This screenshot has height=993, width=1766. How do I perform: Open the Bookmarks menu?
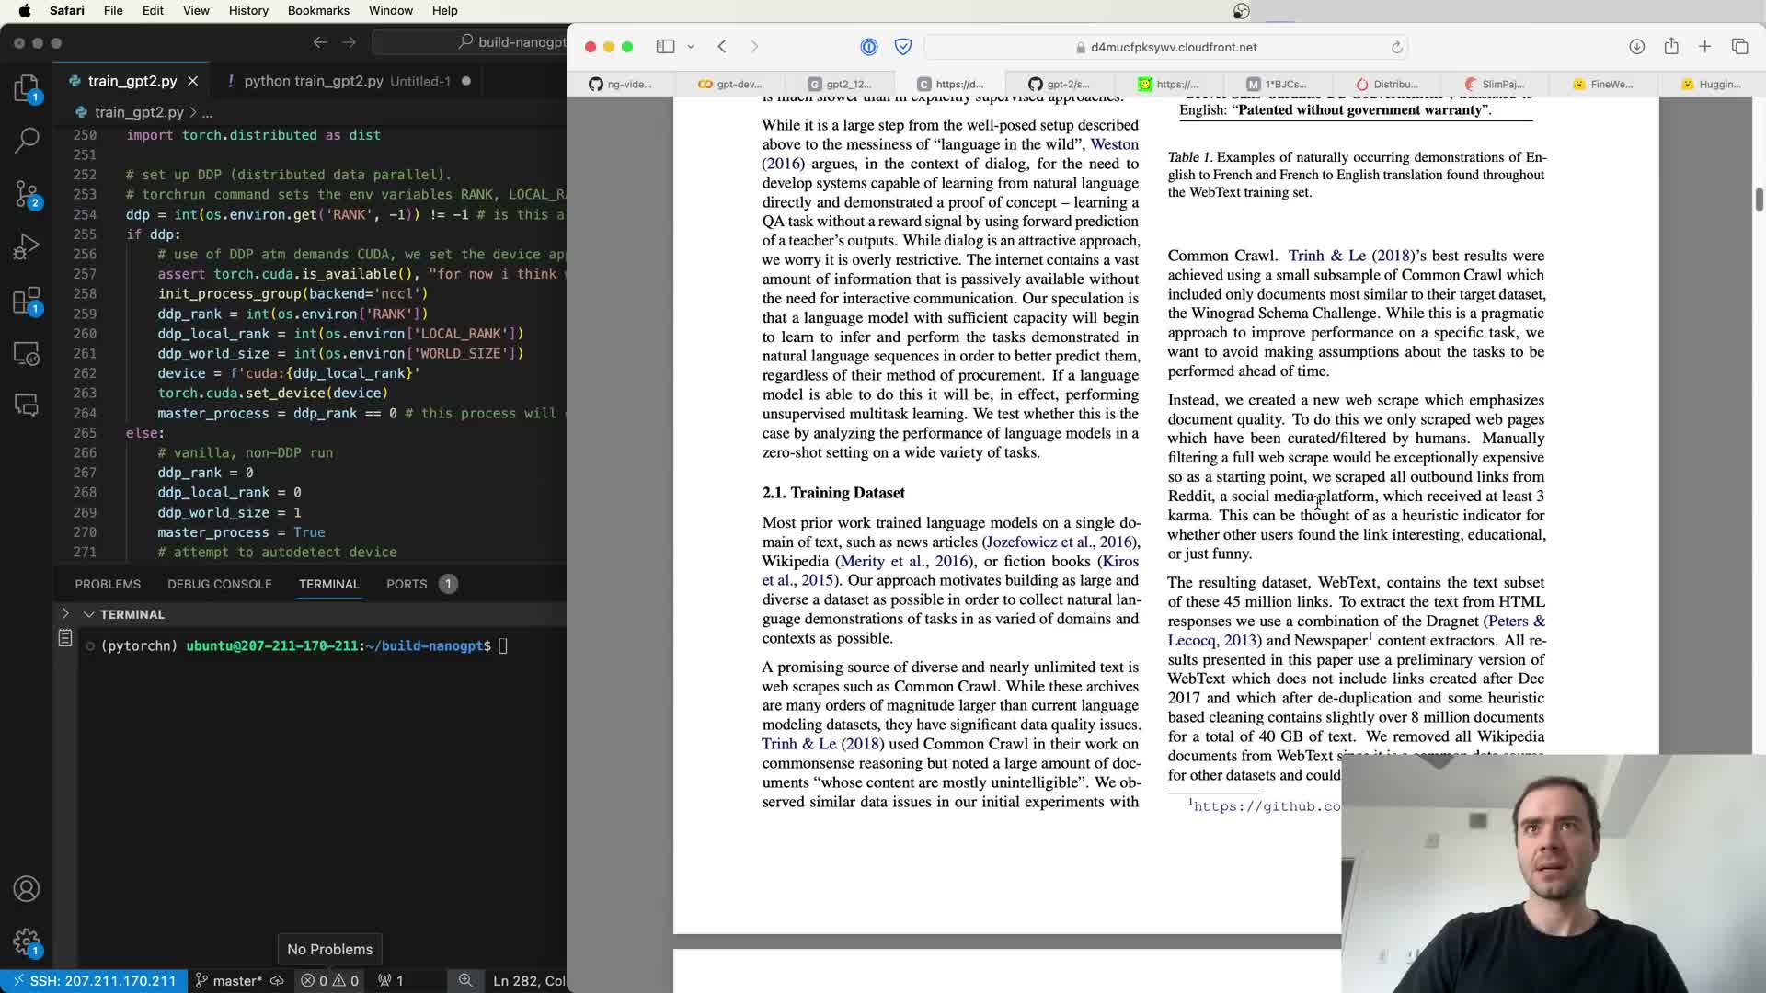pos(318,10)
